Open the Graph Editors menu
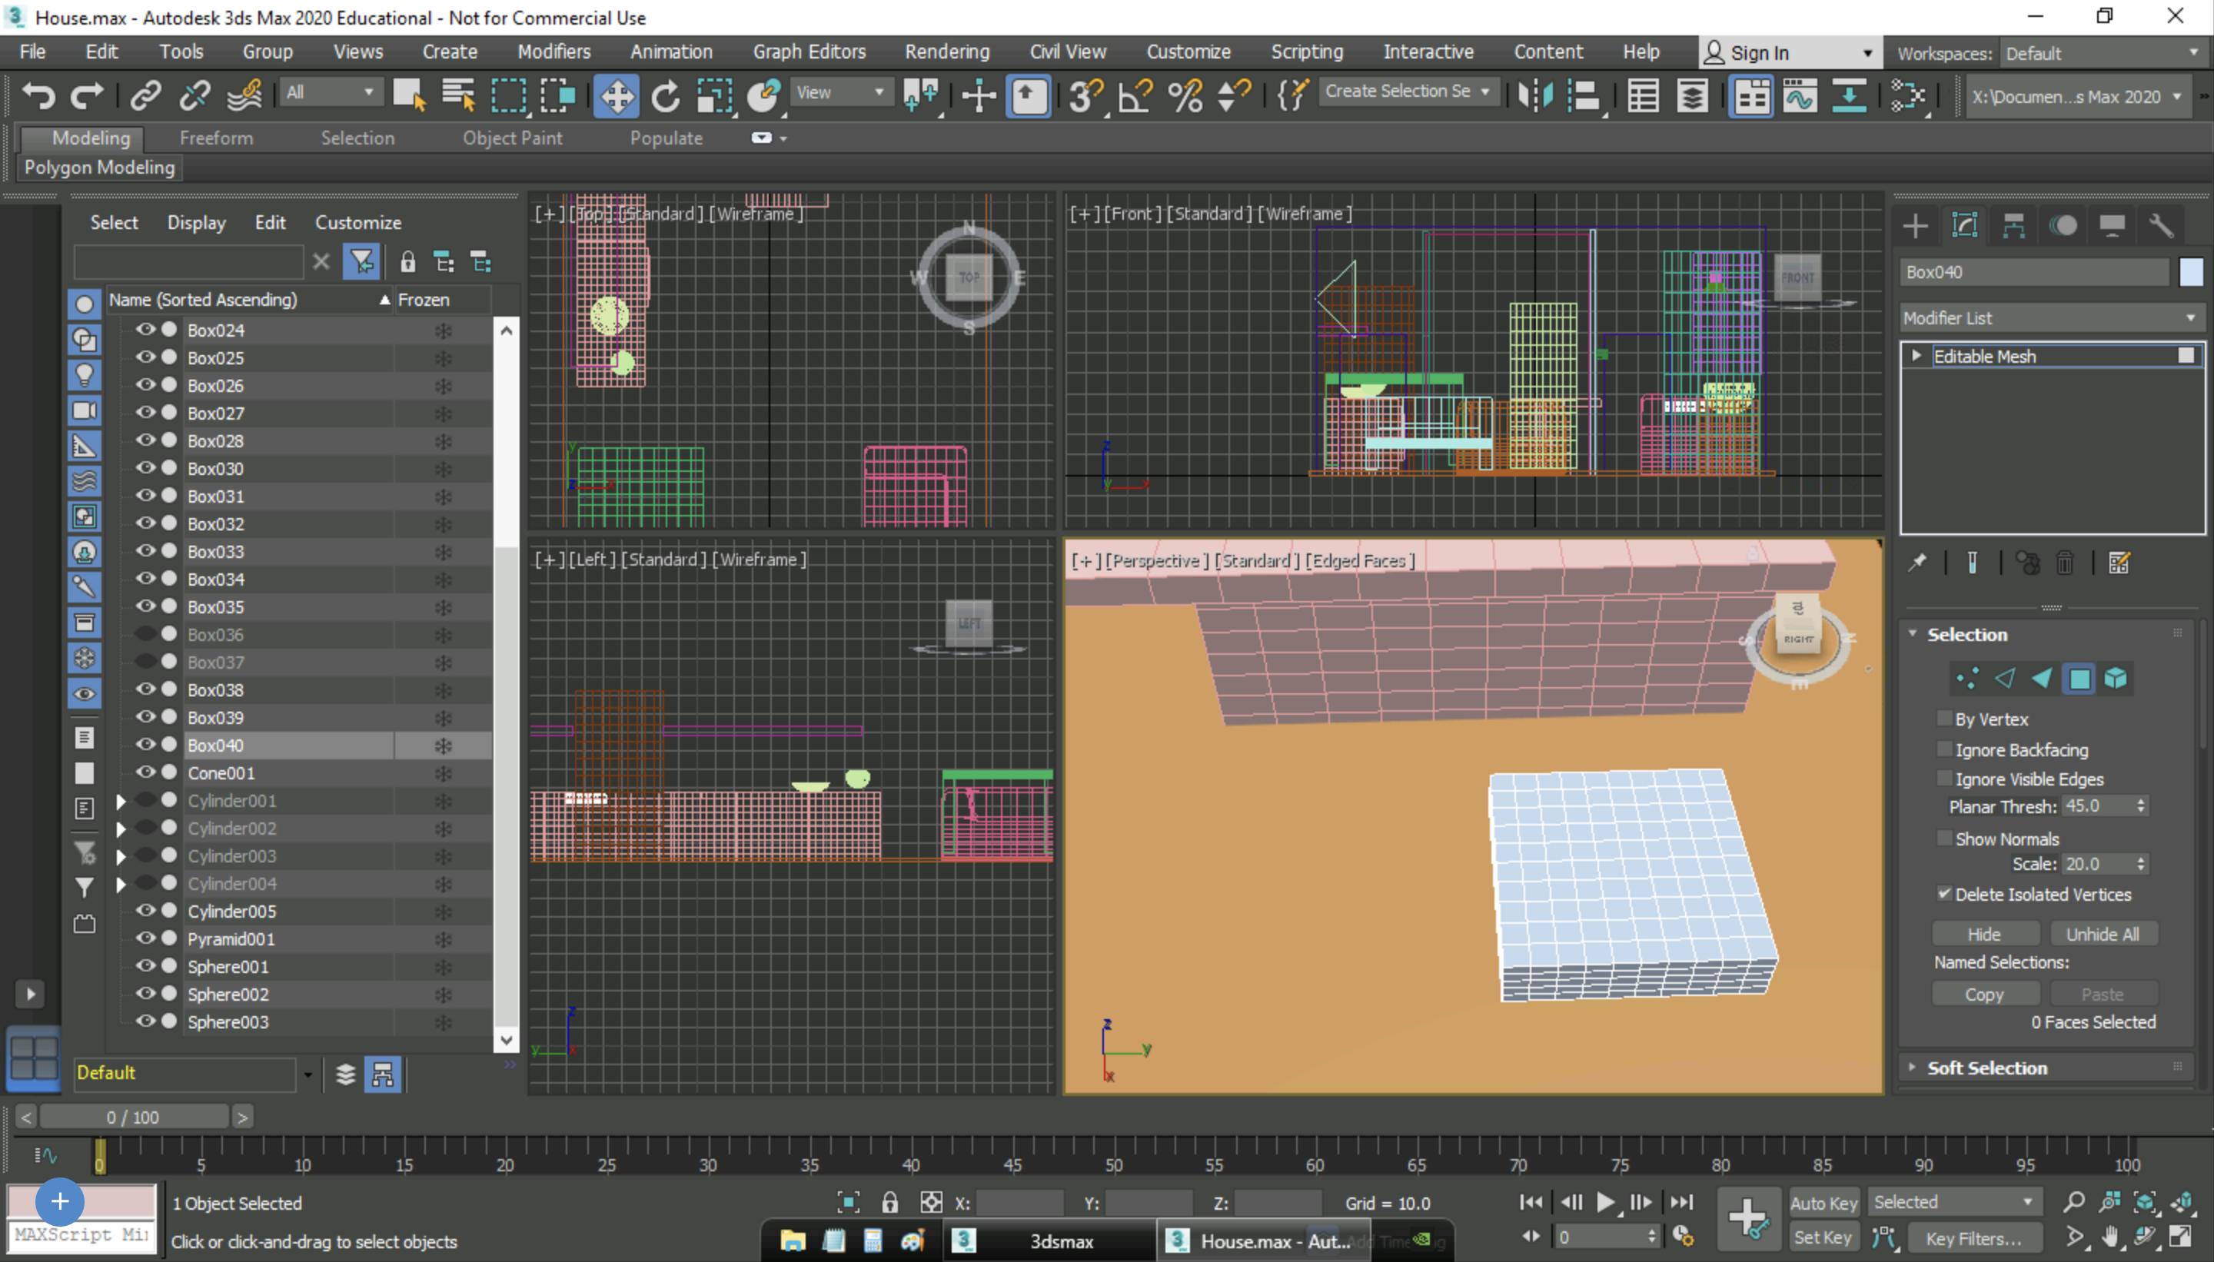 coord(810,50)
